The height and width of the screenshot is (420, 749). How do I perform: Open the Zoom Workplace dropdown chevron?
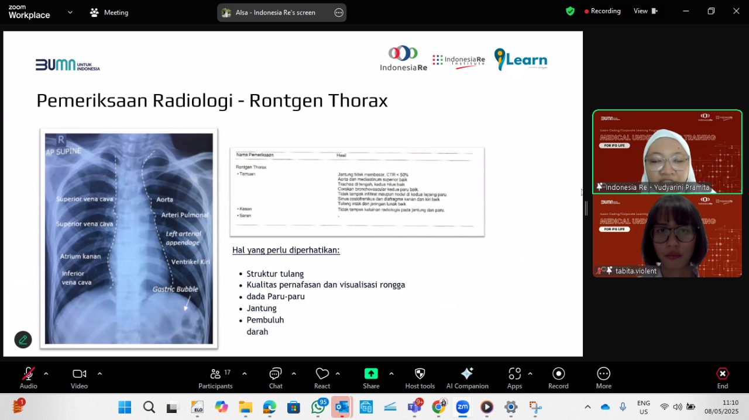pos(70,12)
